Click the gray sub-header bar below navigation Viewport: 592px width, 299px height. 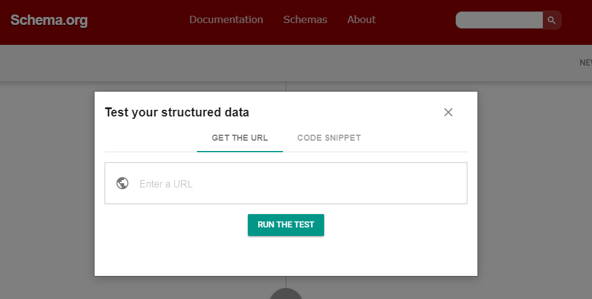(287, 62)
